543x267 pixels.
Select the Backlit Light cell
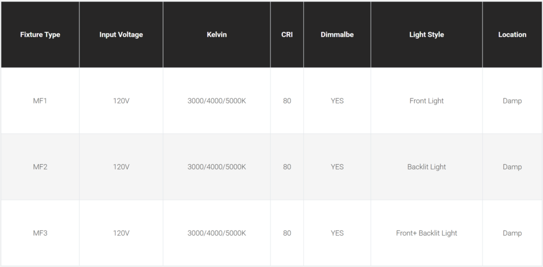point(426,167)
